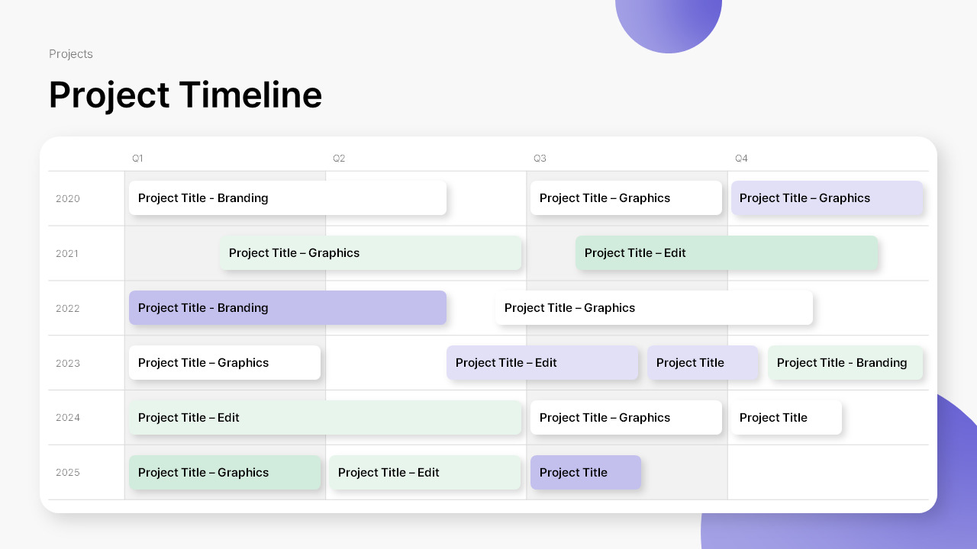Select the purple Branding bar in 2022
Screen dimensions: 977x549
[287, 308]
